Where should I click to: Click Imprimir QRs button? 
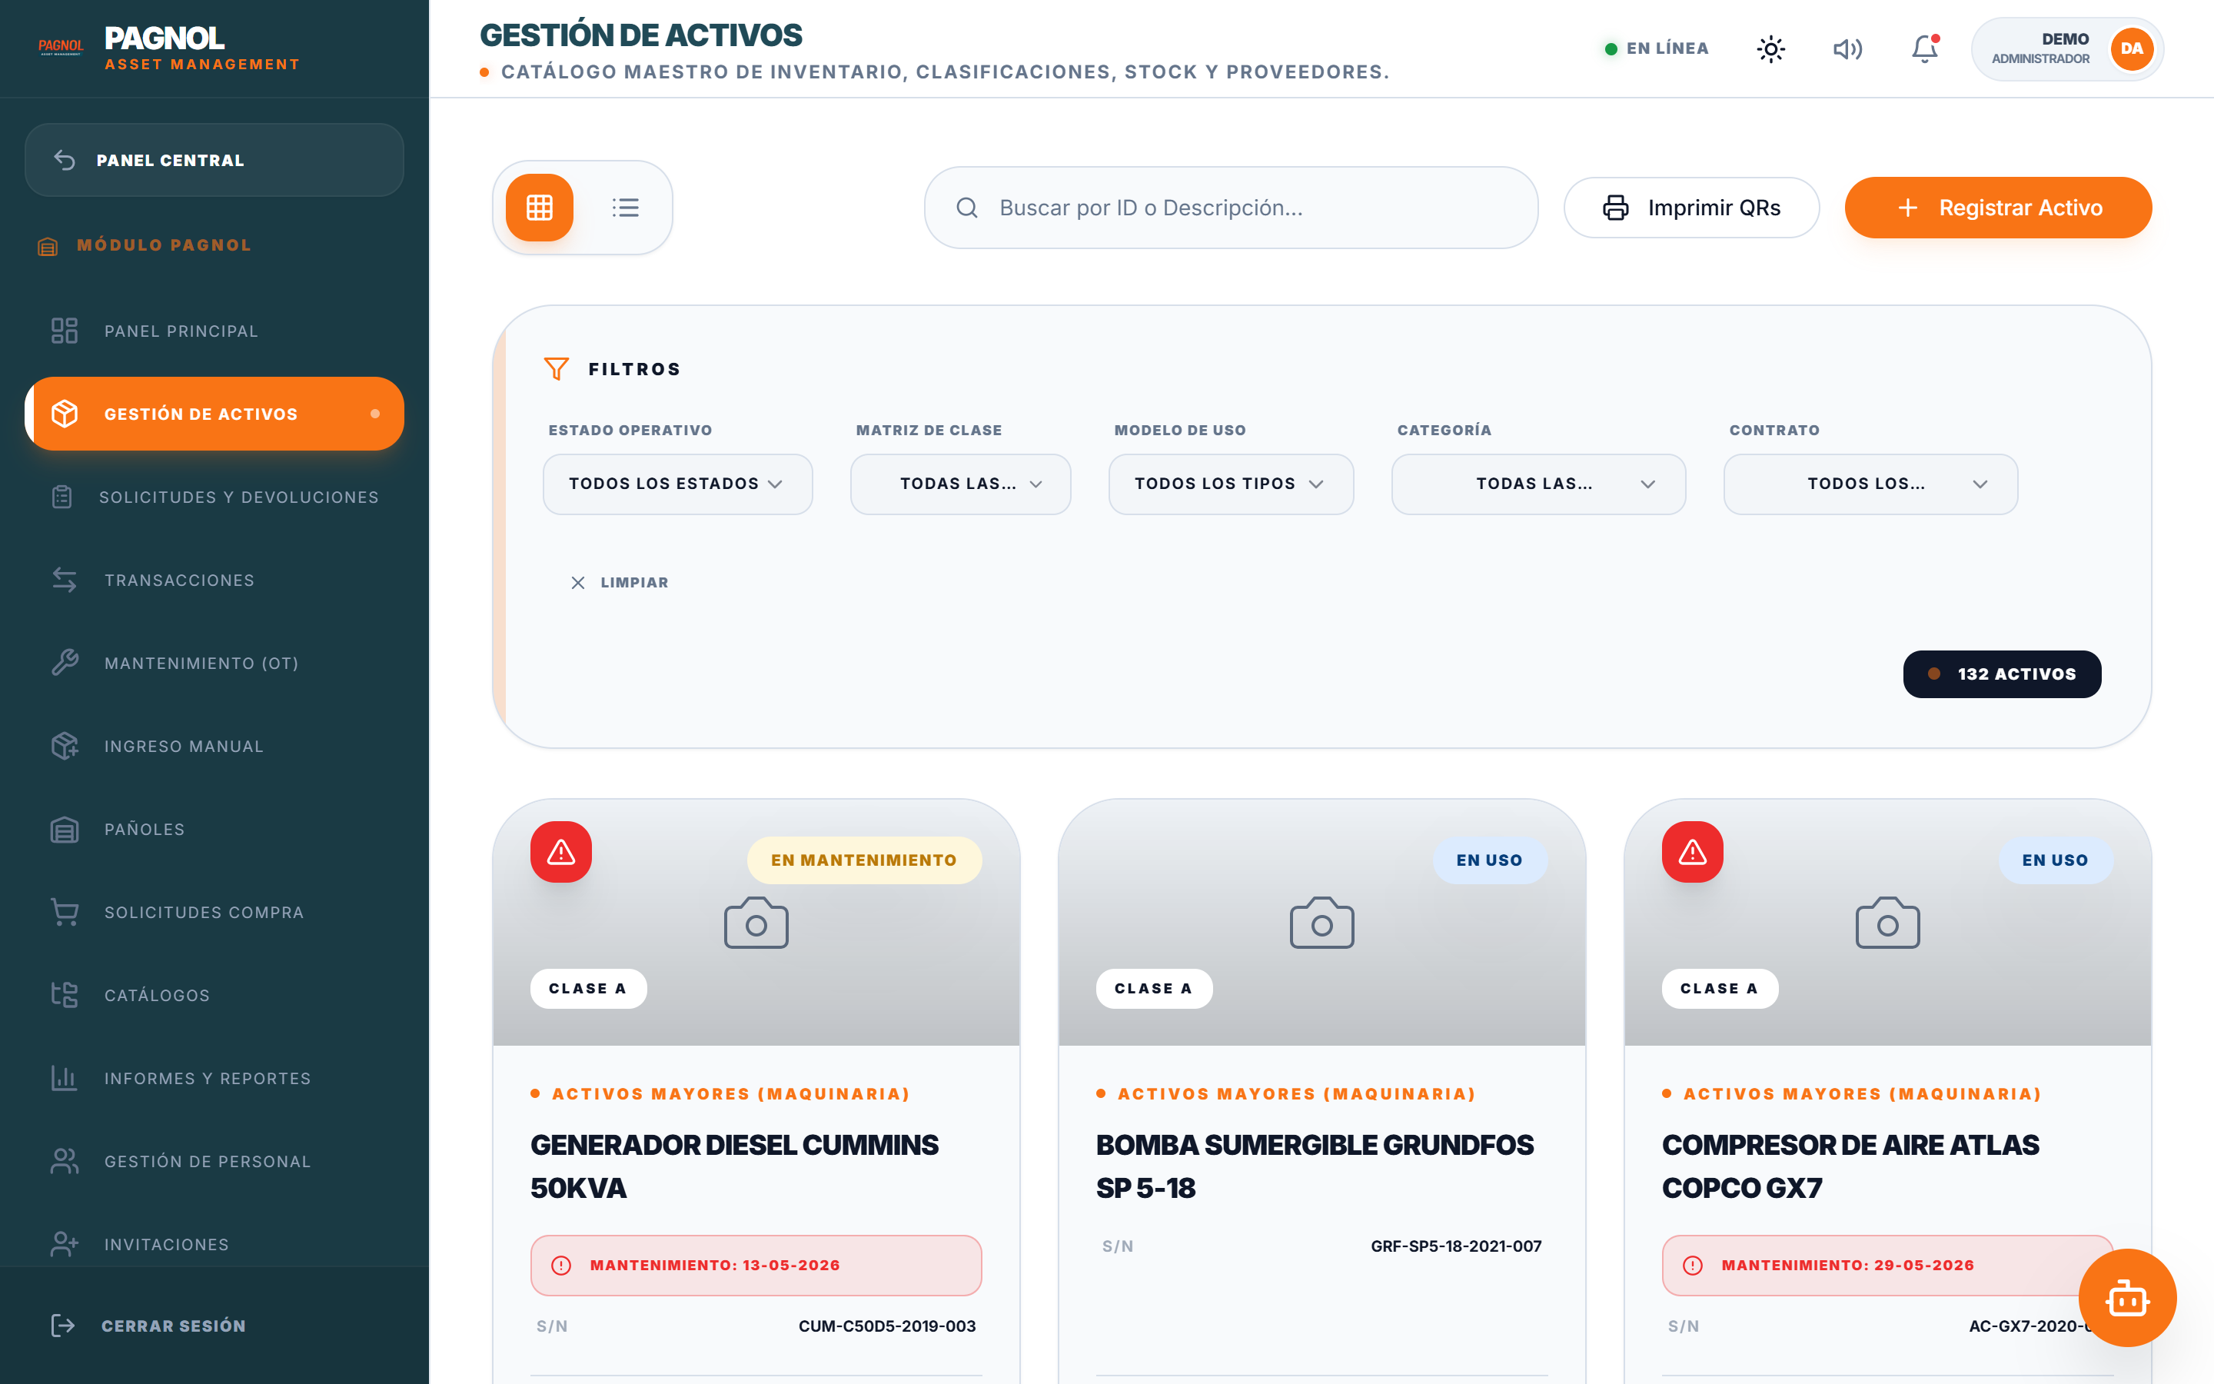tap(1690, 208)
